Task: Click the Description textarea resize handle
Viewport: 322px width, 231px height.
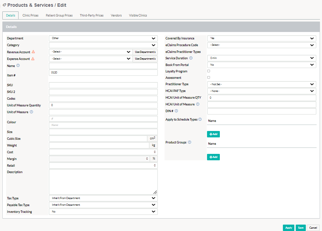Action: [155, 192]
